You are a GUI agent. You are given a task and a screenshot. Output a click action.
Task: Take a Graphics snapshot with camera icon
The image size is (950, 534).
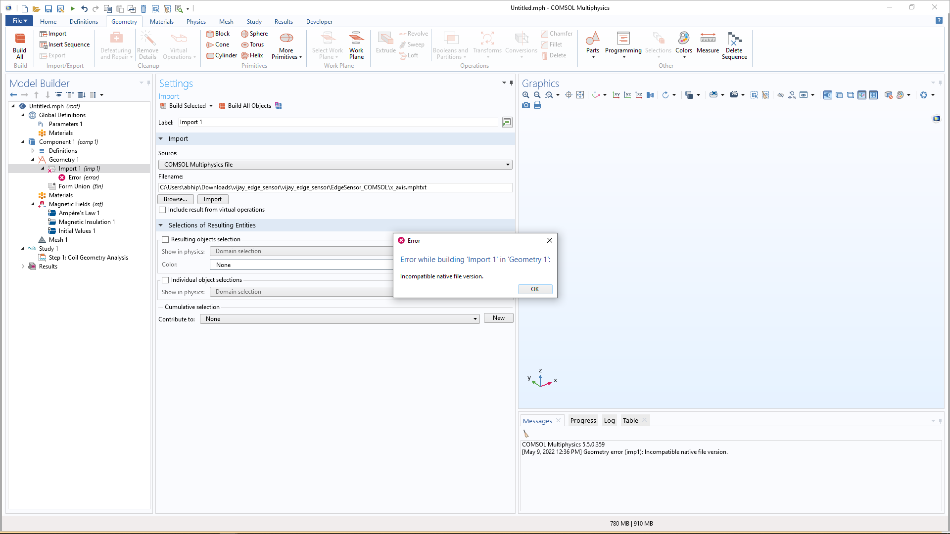click(x=526, y=105)
